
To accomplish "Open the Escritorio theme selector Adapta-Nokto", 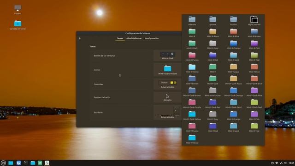I will [167, 113].
